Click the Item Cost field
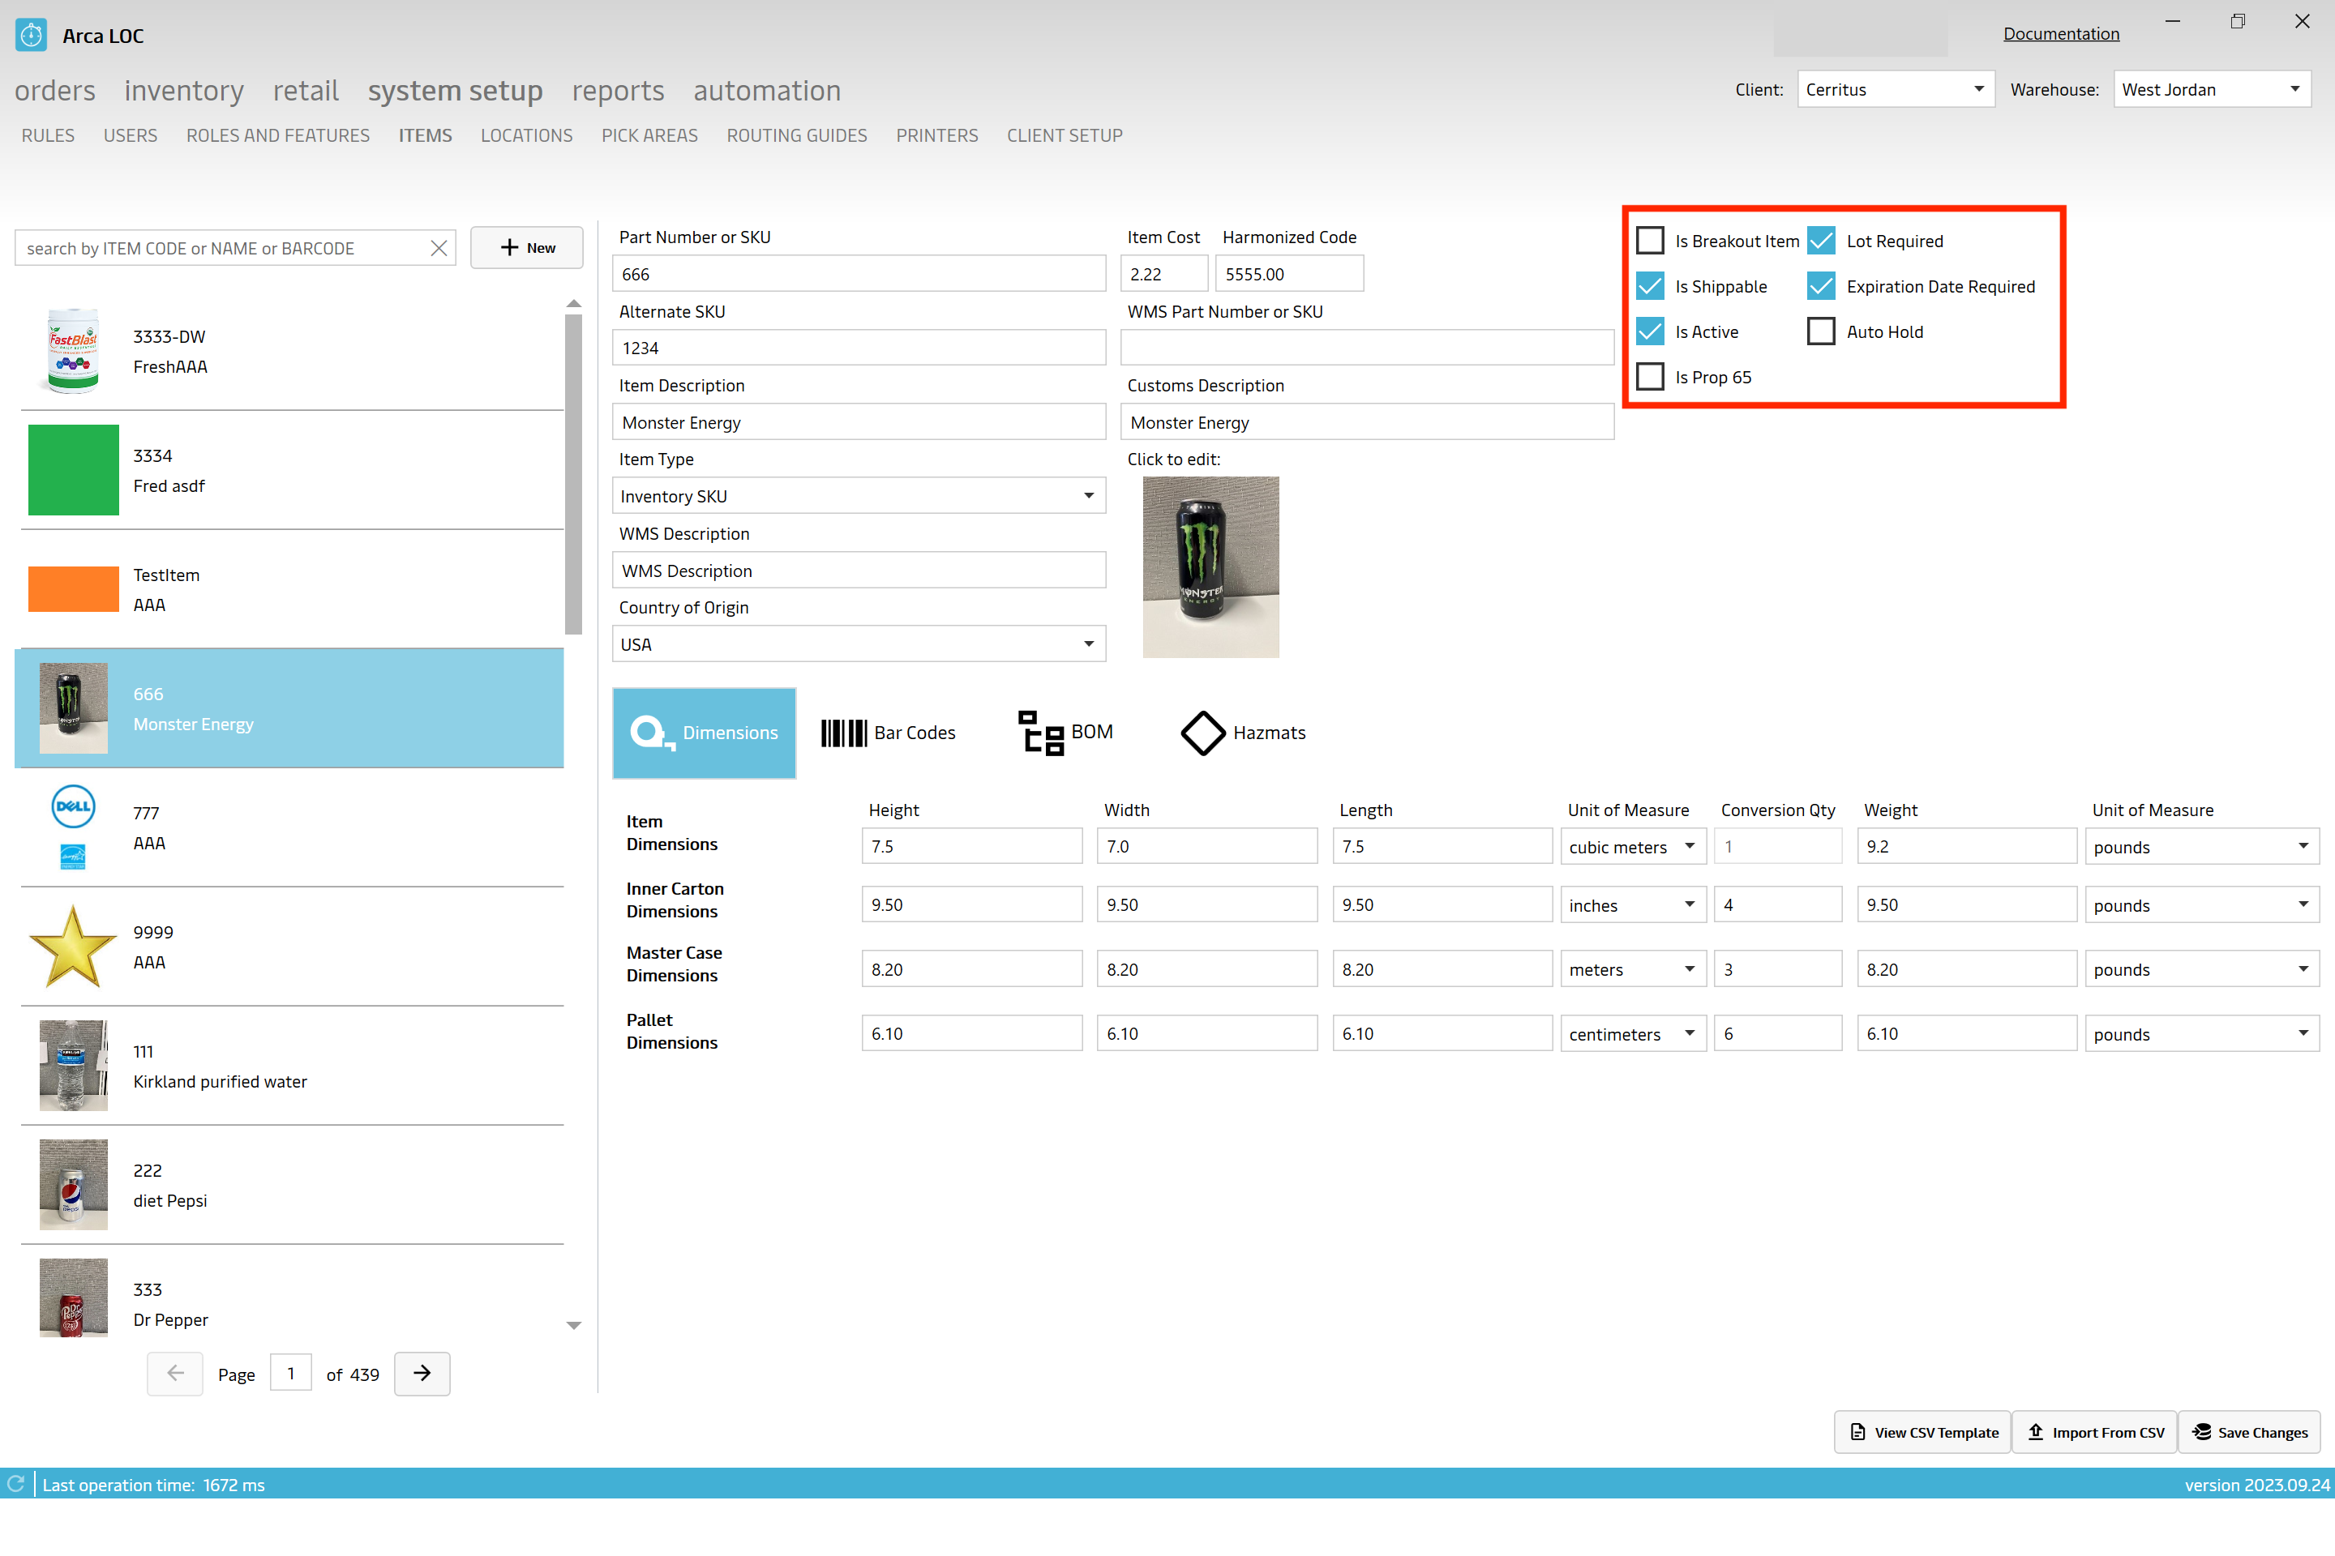 pos(1163,274)
